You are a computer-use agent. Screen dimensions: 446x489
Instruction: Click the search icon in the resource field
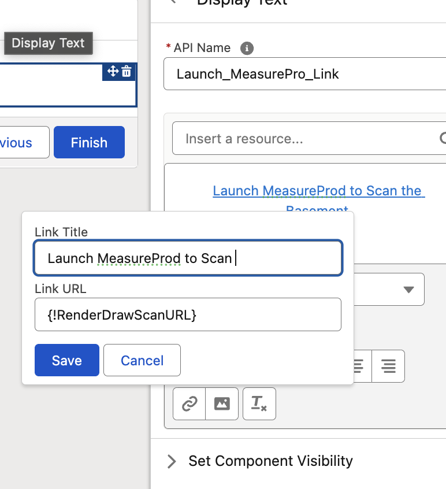[x=443, y=138]
